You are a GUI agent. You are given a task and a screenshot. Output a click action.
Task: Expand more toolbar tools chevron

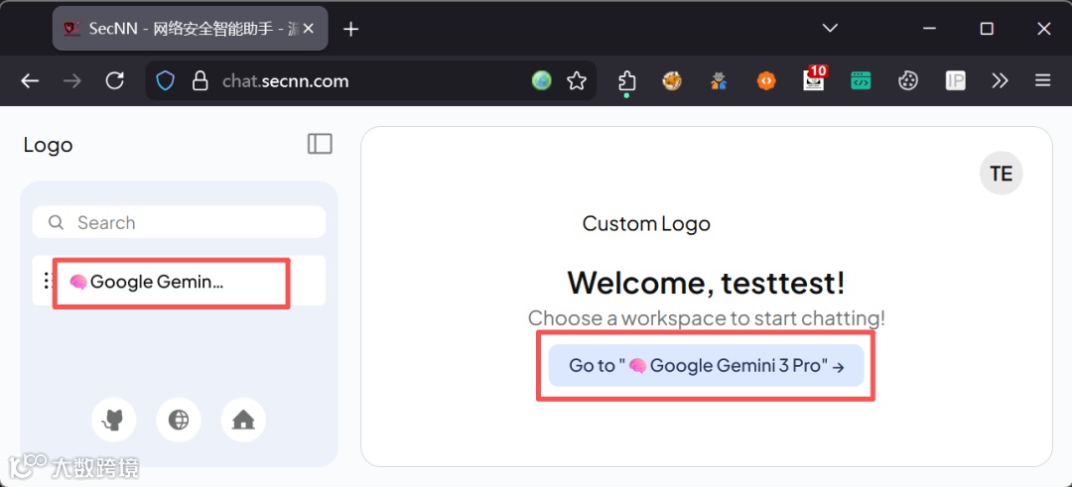click(1000, 81)
